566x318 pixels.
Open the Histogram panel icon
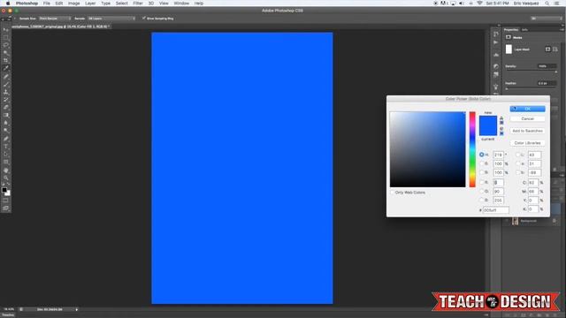coord(496,55)
